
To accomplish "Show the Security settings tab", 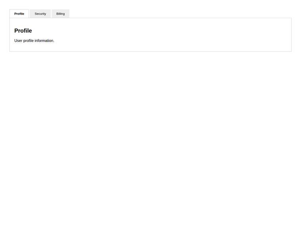I will click(x=40, y=14).
